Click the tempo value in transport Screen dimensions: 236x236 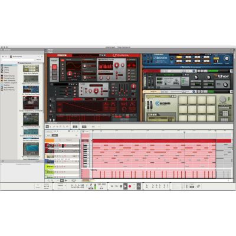[x=101, y=185]
